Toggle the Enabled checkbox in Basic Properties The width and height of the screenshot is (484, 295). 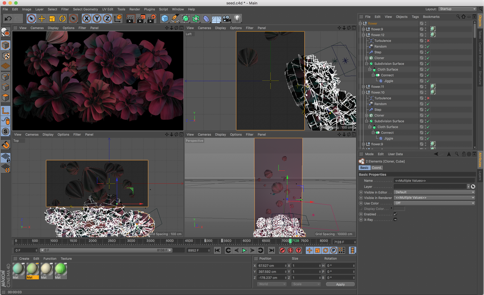395,214
